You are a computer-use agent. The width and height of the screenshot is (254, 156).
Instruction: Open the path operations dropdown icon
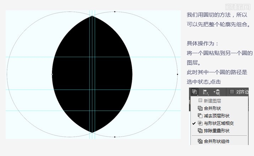point(195,92)
